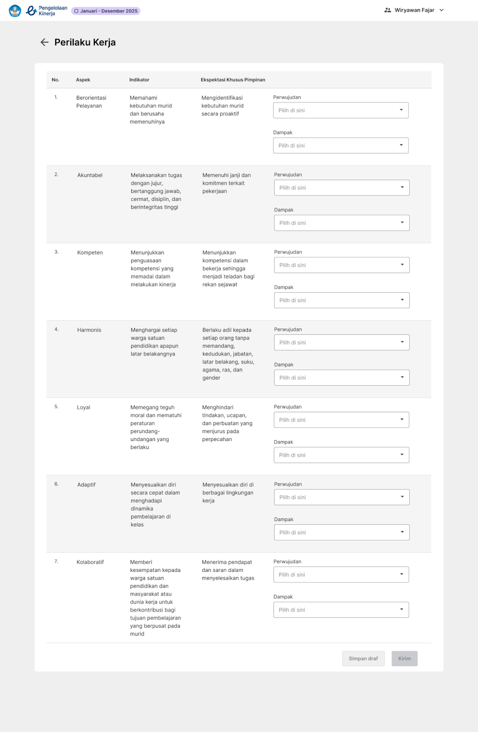The height and width of the screenshot is (732, 478).
Task: Click the Kemendikbud emblem logo
Action: pyautogui.click(x=15, y=11)
